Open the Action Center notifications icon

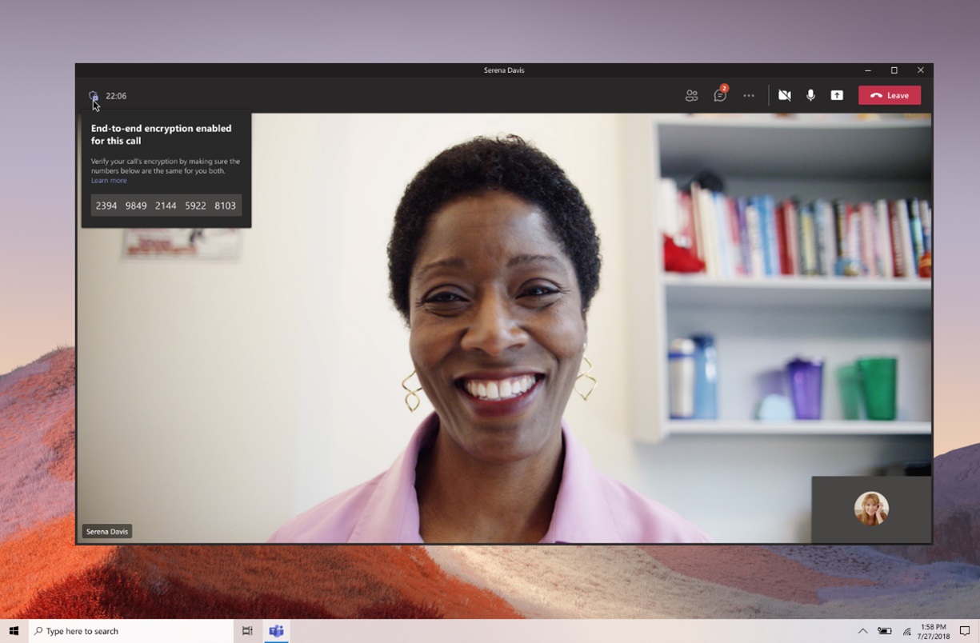(965, 631)
